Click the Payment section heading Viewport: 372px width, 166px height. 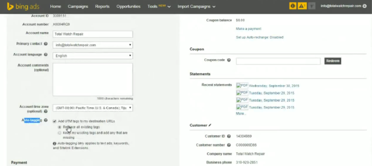coord(19,162)
